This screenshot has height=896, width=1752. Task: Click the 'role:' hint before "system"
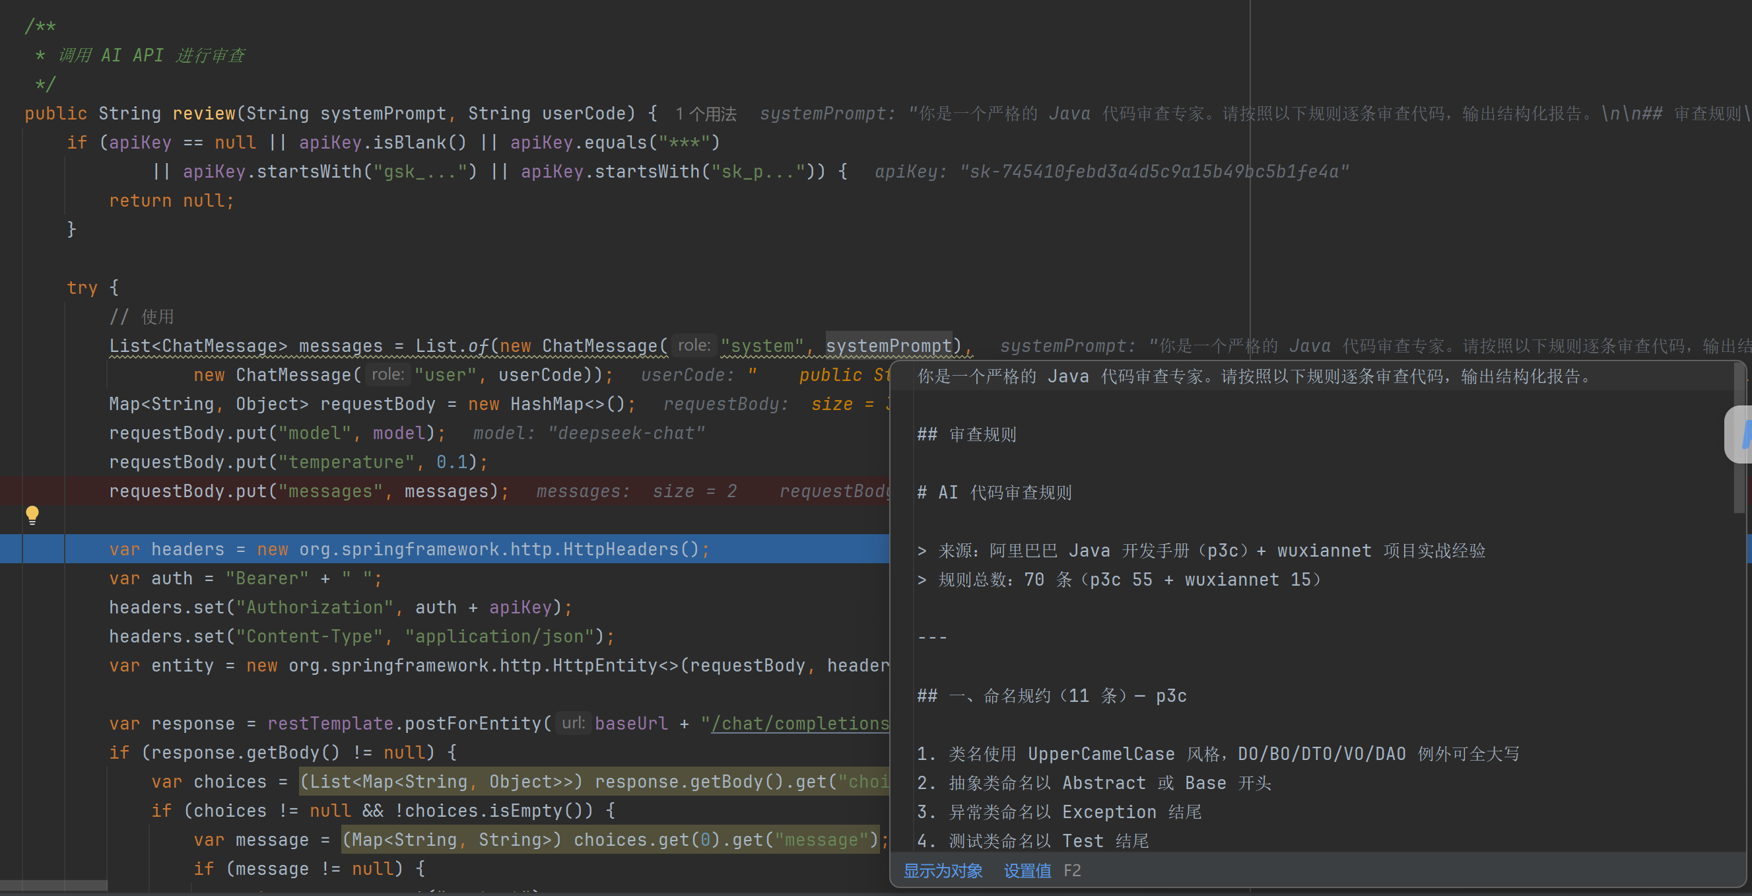pyautogui.click(x=694, y=345)
